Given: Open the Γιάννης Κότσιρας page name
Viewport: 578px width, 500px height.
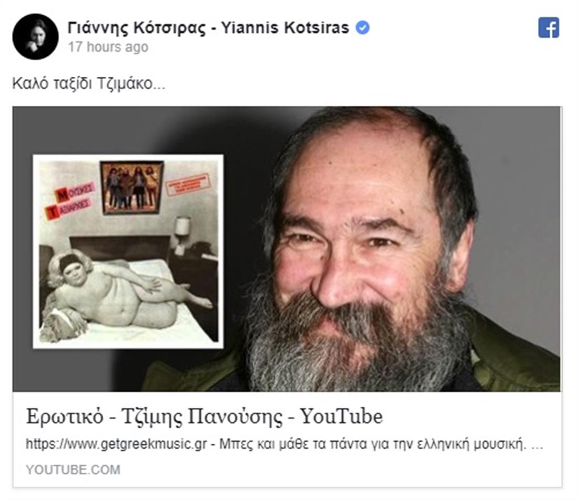Looking at the screenshot, I should (x=136, y=28).
